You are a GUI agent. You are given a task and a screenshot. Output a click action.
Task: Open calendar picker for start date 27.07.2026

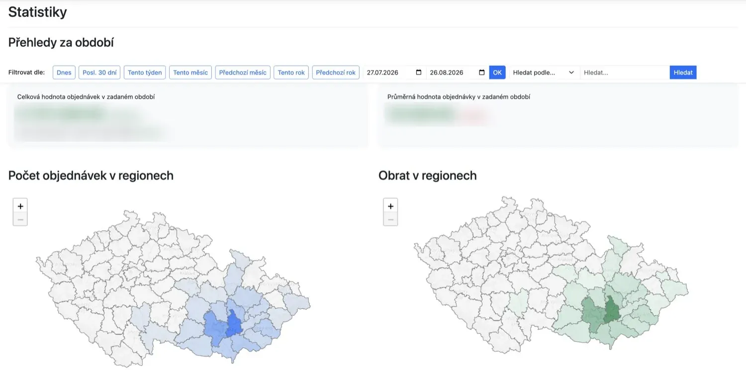[x=418, y=73]
